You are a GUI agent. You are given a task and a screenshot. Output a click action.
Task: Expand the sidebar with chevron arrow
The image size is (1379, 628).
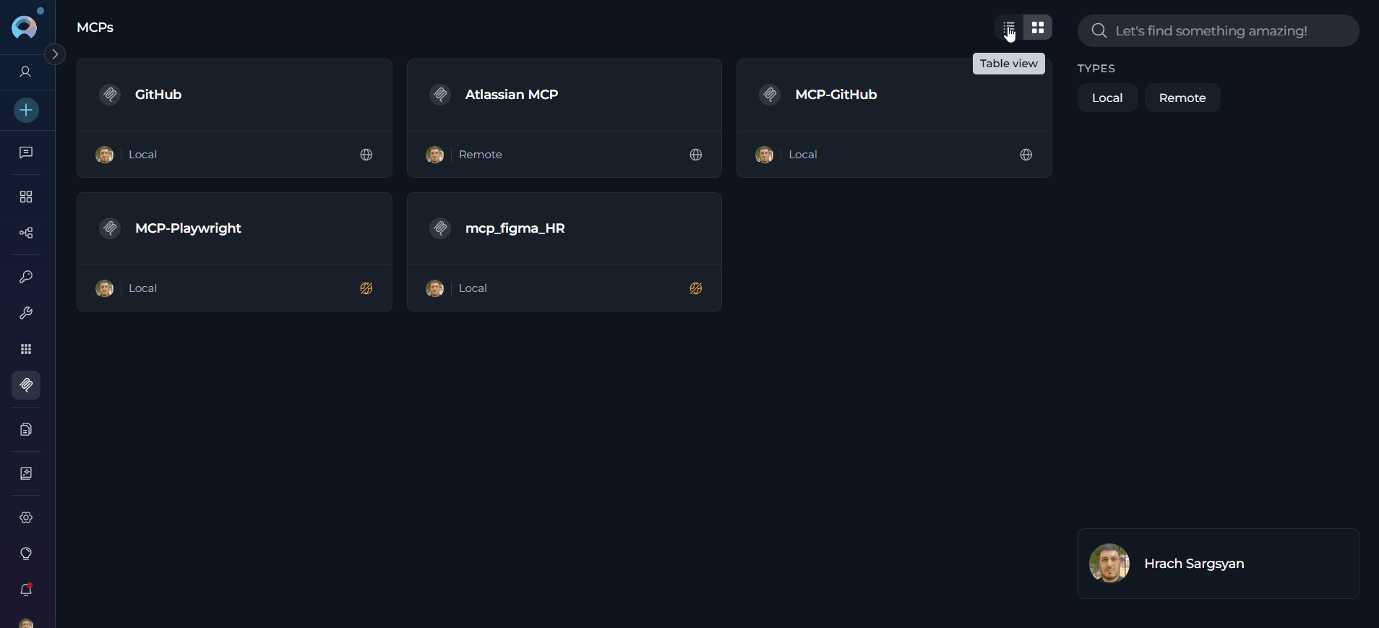55,54
